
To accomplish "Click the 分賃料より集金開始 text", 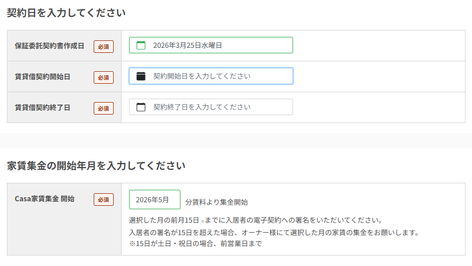I will pos(216,202).
